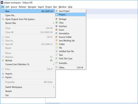The width and height of the screenshot is (138, 104).
Task: Open the Refactor menu
Action: pyautogui.click(x=23, y=7)
